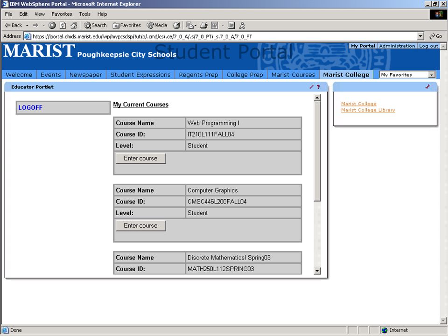The image size is (448, 336).
Task: Click the course ID CMSC446L200FALL04
Action: (x=217, y=202)
